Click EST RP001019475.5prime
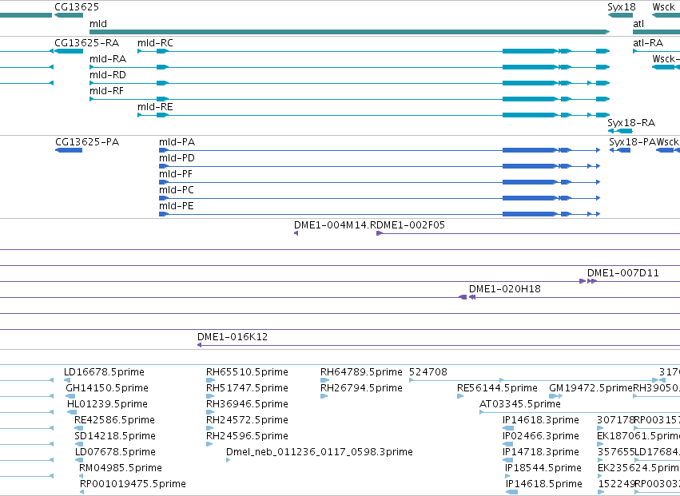This screenshot has height=496, width=680. pyautogui.click(x=133, y=484)
